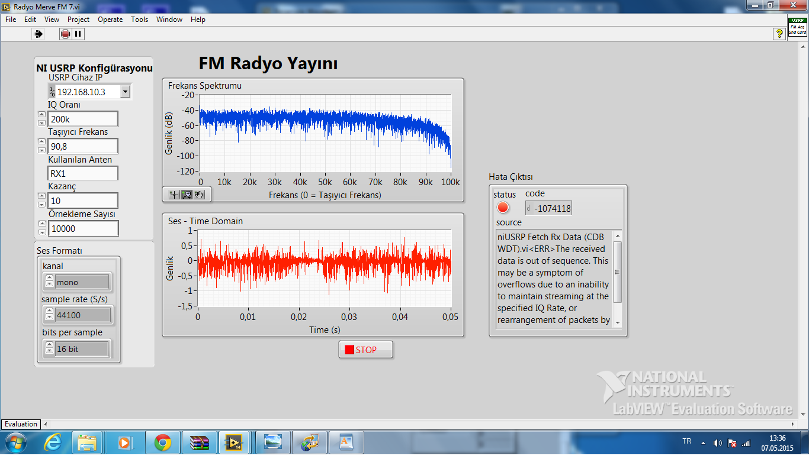Increment the sample rate 44100 stepper
This screenshot has height=472, width=809.
click(x=49, y=312)
